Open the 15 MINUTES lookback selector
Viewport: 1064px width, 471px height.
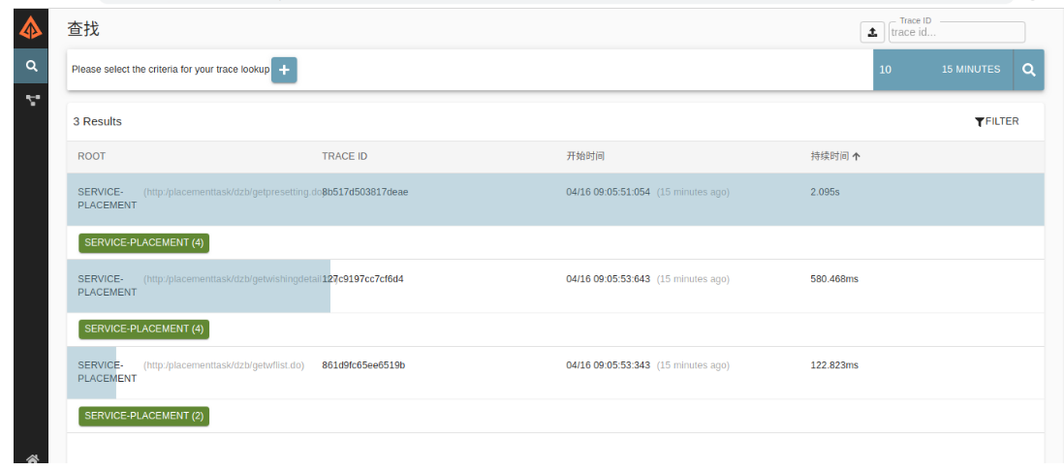click(970, 70)
